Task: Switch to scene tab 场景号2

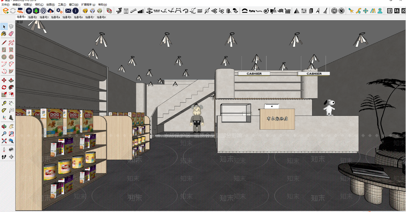Action: pos(33,17)
